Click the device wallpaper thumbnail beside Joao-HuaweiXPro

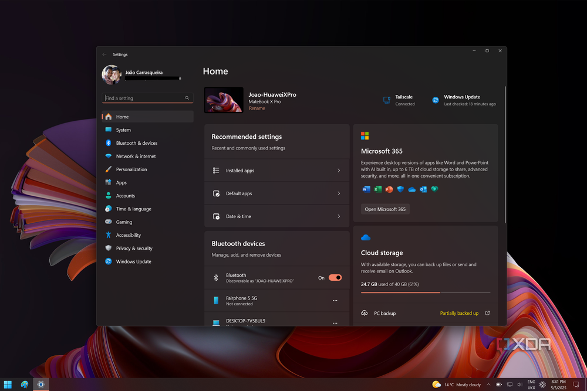coord(224,100)
